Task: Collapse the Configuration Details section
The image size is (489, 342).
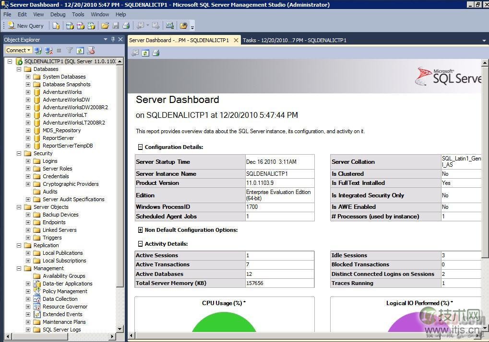Action: pyautogui.click(x=140, y=147)
